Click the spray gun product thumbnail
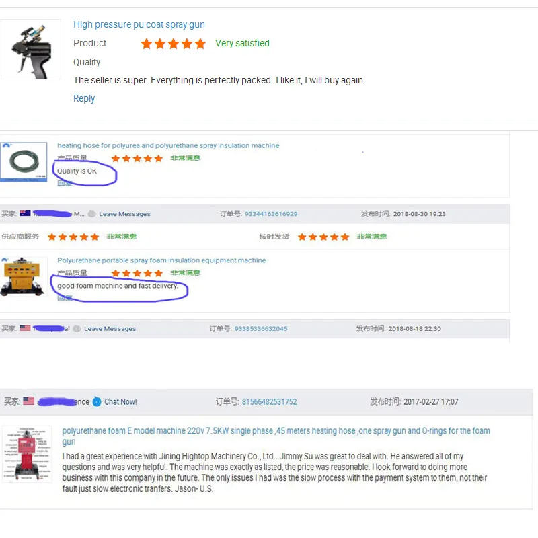 click(x=31, y=49)
